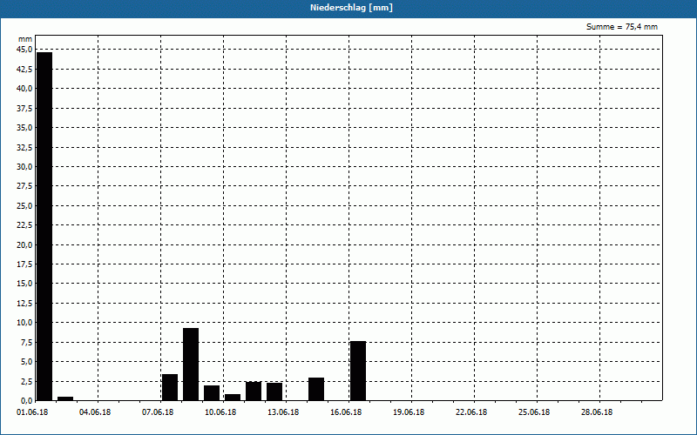
Task: Click the '20,0' y-axis label
Action: pyautogui.click(x=24, y=244)
